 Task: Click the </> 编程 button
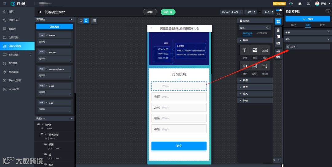(x=308, y=19)
